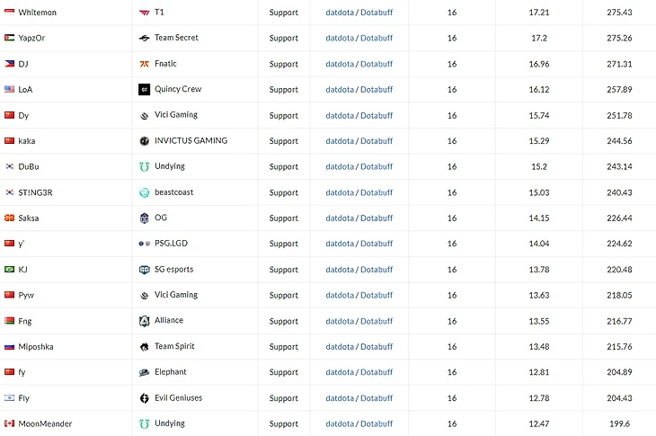Open Dotabuff link for YapzOr
Screen dimensions: 656x436
click(x=377, y=39)
